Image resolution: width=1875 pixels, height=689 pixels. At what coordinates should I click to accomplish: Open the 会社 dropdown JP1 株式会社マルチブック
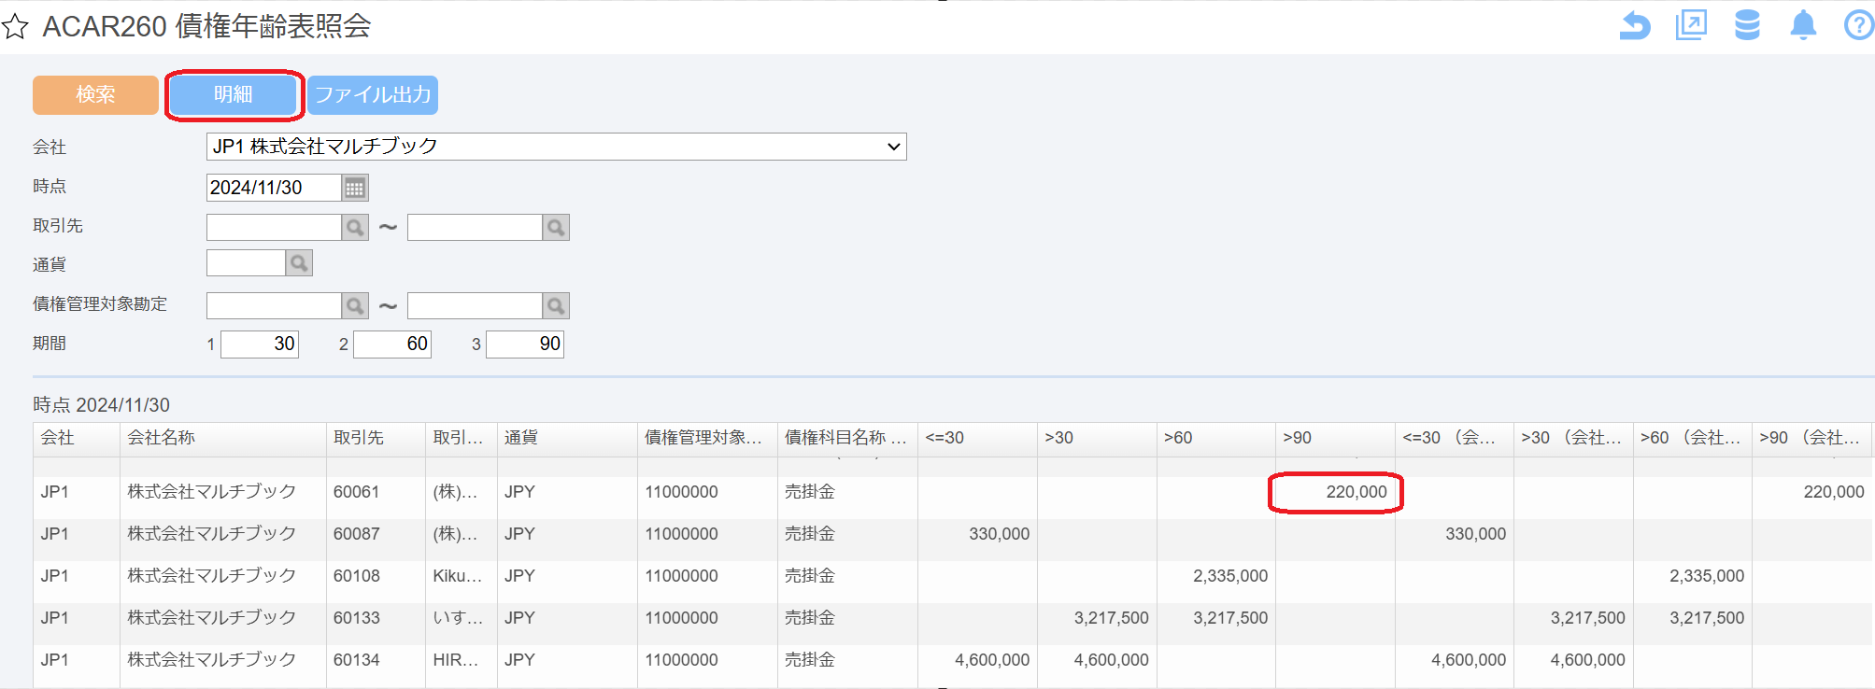point(556,147)
